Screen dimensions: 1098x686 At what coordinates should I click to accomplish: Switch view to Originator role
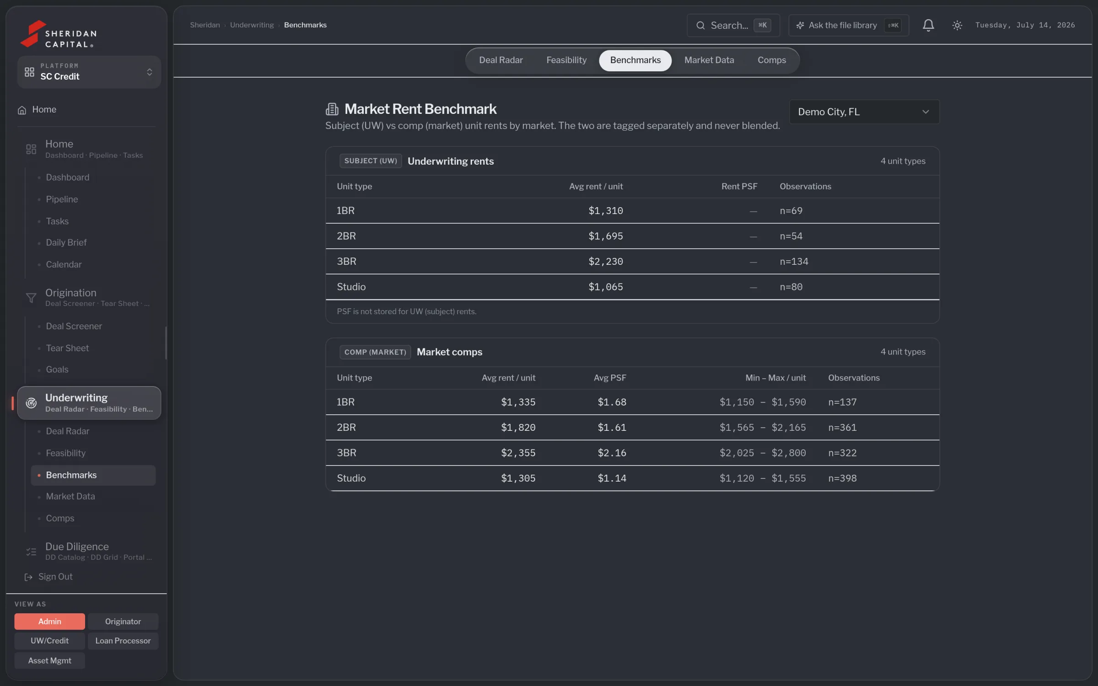(x=123, y=621)
